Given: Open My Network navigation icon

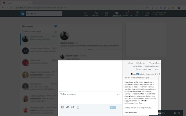Looking at the screenshot, I should pos(96,14).
